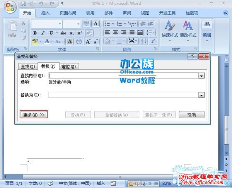This screenshot has width=232, height=188.
Task: Grow font size with the large A icon
Action: pos(88,41)
